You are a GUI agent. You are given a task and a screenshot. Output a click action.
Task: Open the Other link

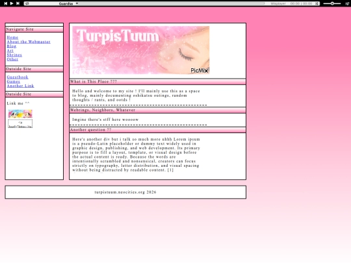coord(12,59)
